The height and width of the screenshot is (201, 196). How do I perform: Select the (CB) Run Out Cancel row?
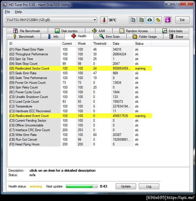pos(80,139)
